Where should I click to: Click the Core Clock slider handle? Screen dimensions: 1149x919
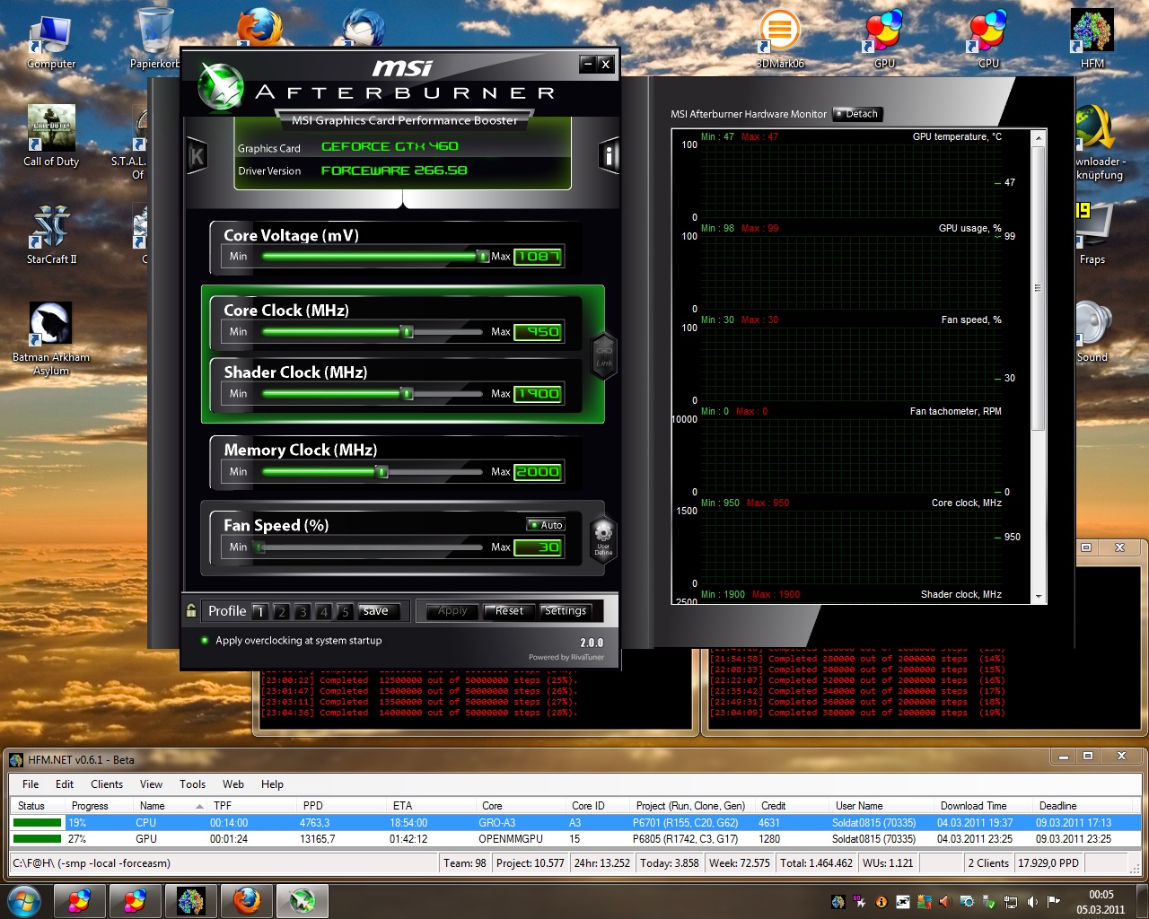pos(408,332)
